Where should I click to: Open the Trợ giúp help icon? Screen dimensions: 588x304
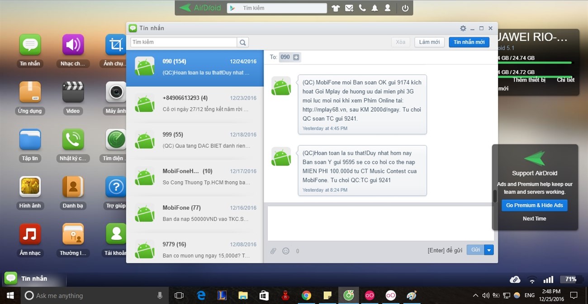tap(116, 187)
